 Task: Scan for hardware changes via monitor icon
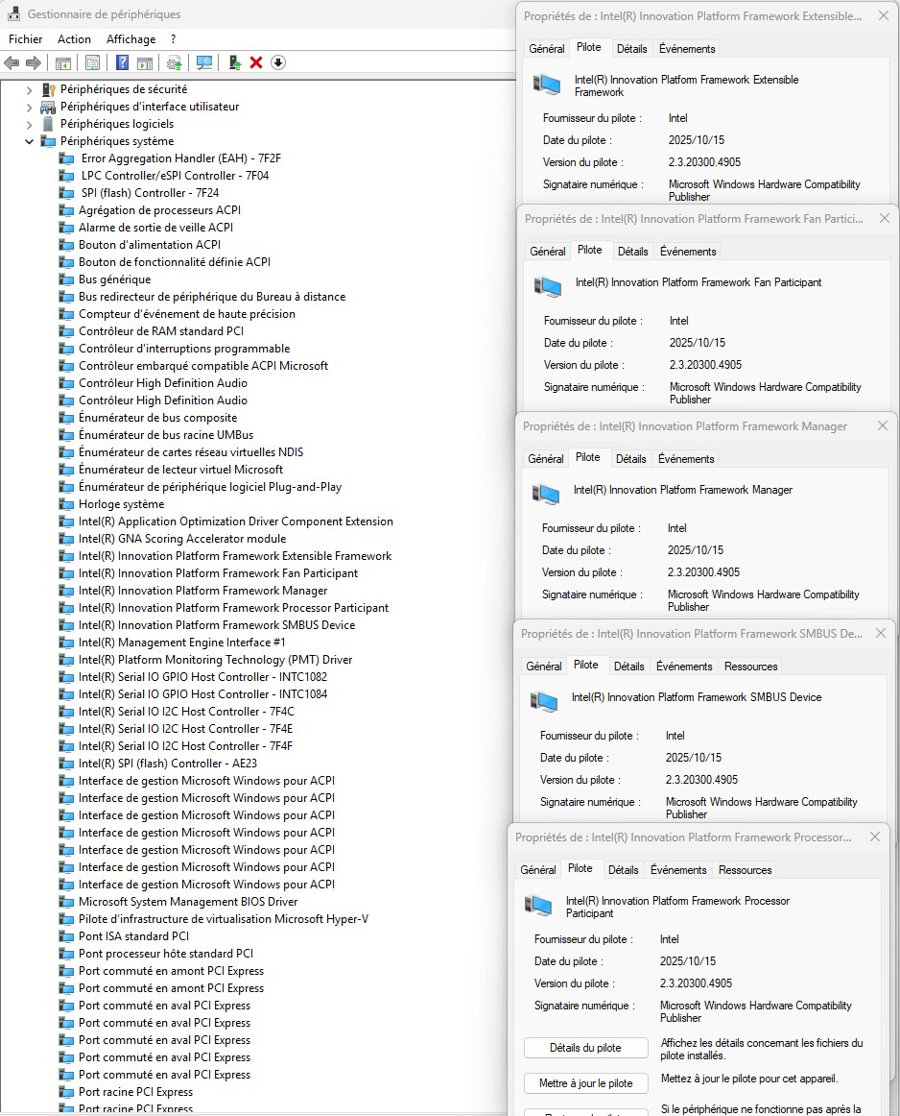tap(203, 62)
